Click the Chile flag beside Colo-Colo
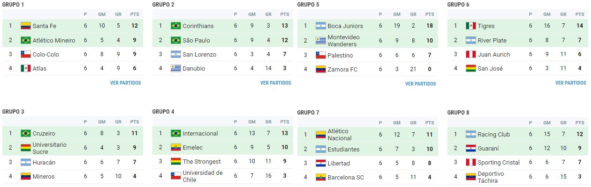591x187 pixels. pos(26,55)
